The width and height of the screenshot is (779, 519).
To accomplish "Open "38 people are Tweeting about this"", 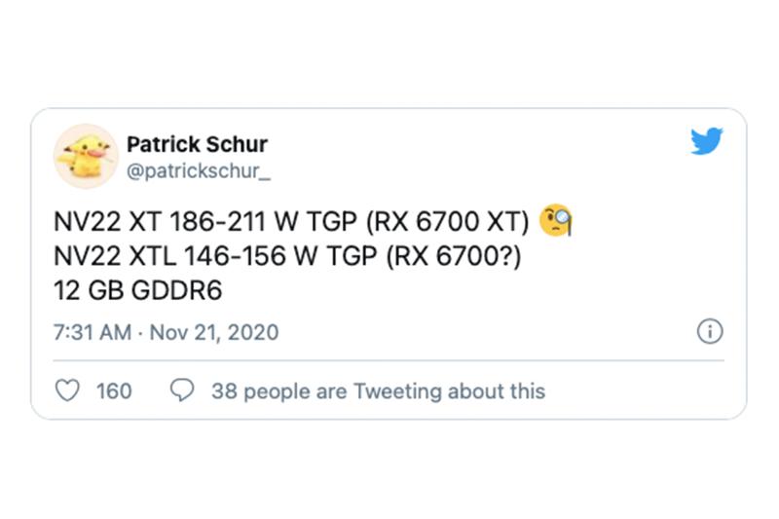I will coord(378,391).
